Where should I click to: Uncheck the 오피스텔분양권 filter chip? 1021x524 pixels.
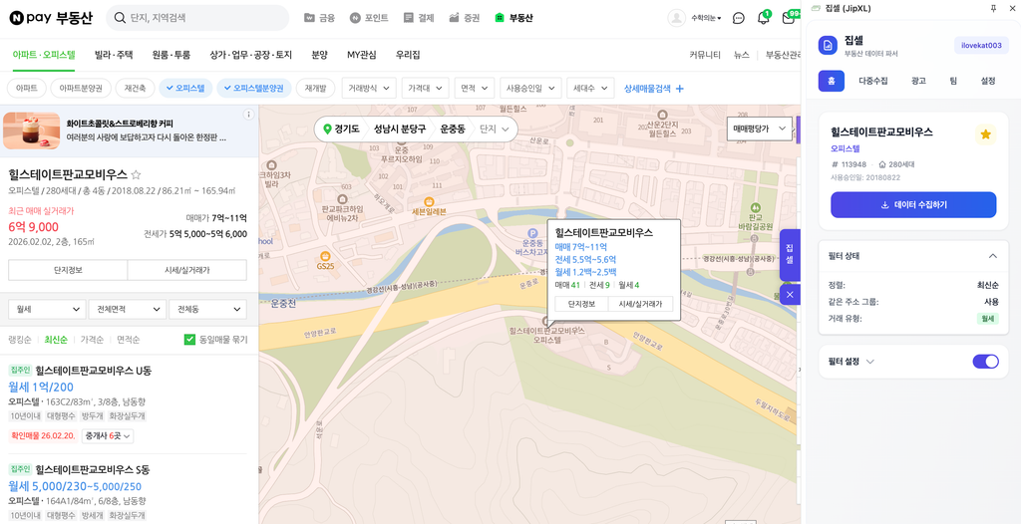(x=254, y=88)
